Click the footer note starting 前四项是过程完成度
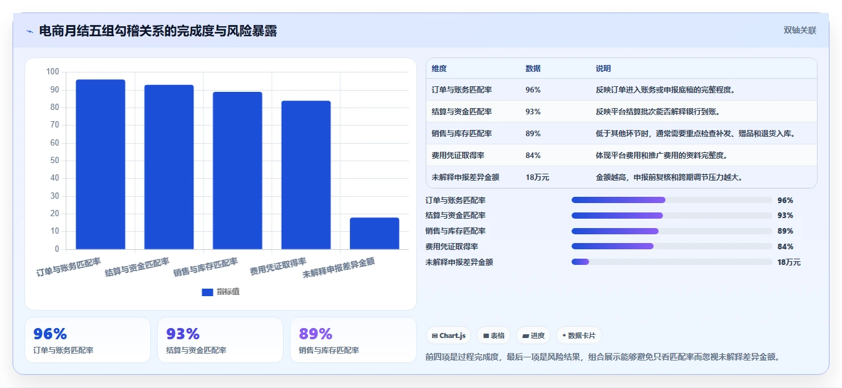Screen dimensions: 842x388 coord(602,357)
